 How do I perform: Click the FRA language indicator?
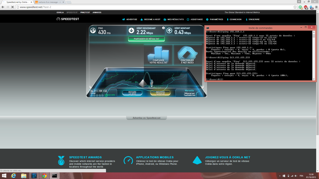tap(301, 176)
